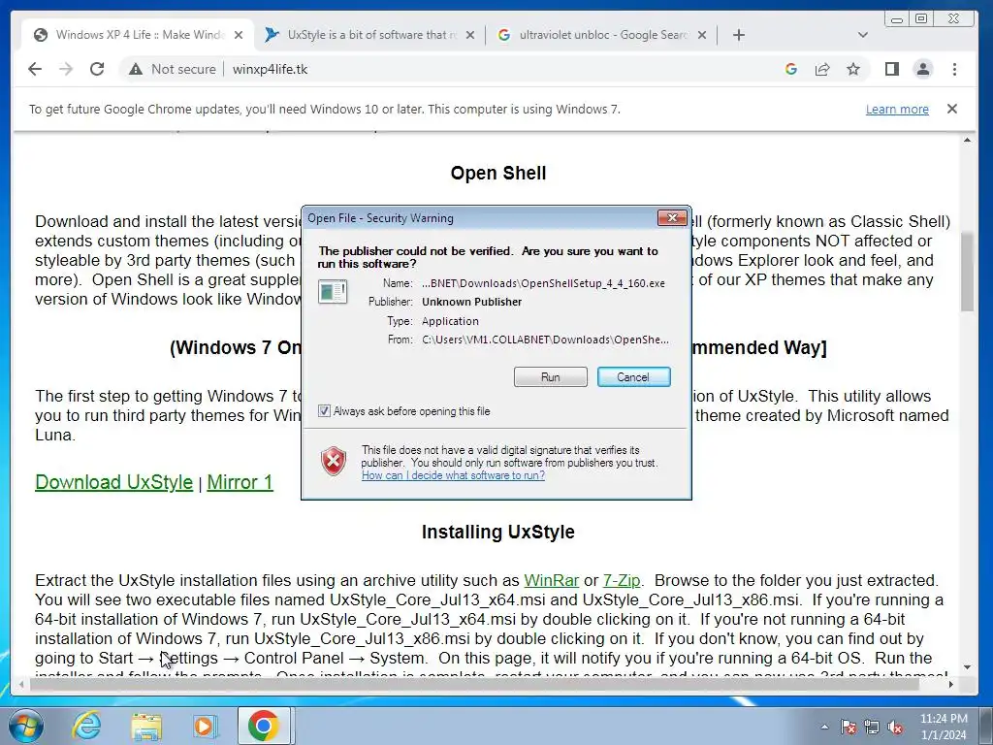Click the page scroll up arrow
Viewport: 993px width, 745px height.
(x=967, y=140)
